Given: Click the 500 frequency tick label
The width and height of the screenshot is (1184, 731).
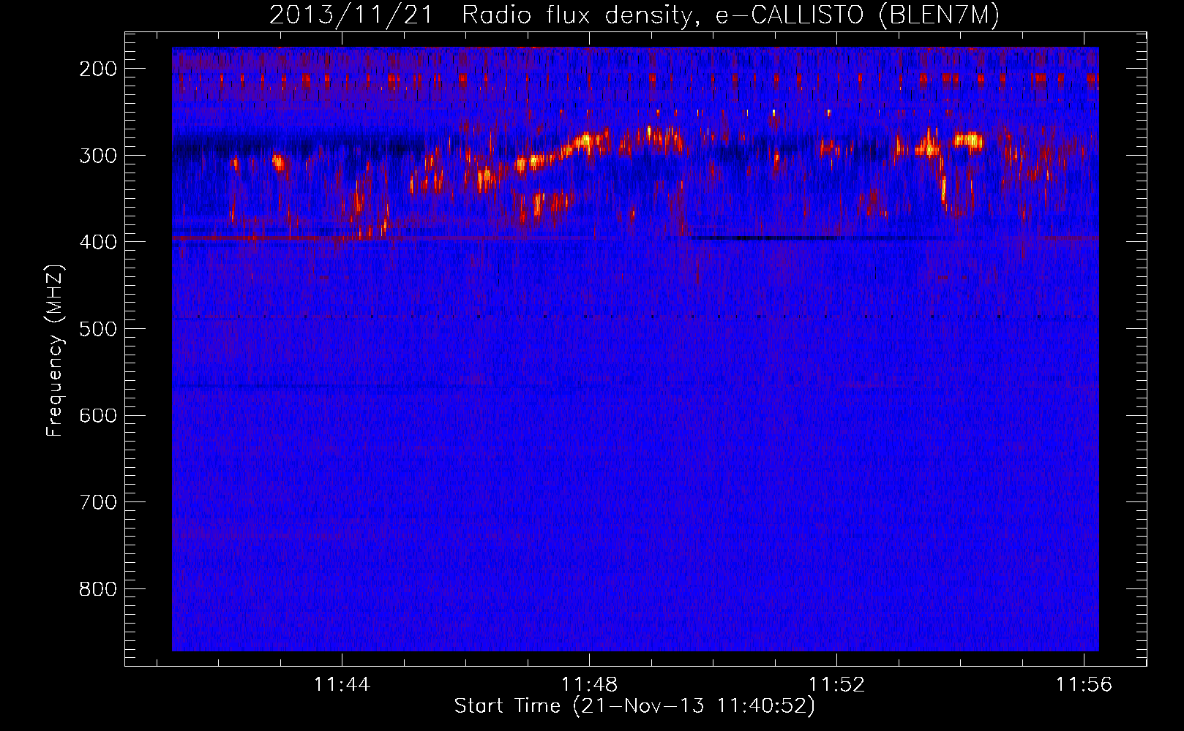Looking at the screenshot, I should coord(98,329).
